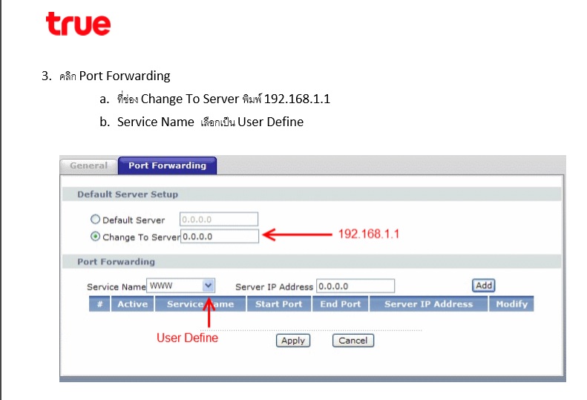
Task: Click the Apply button
Action: [293, 341]
